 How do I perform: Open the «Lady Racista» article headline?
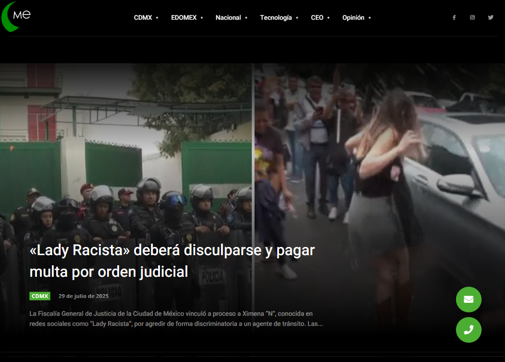[172, 261]
